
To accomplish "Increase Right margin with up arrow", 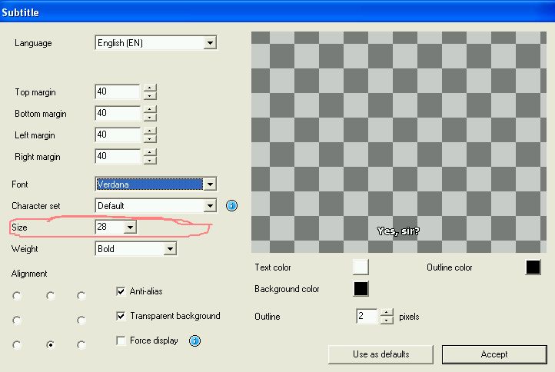I will (x=150, y=152).
